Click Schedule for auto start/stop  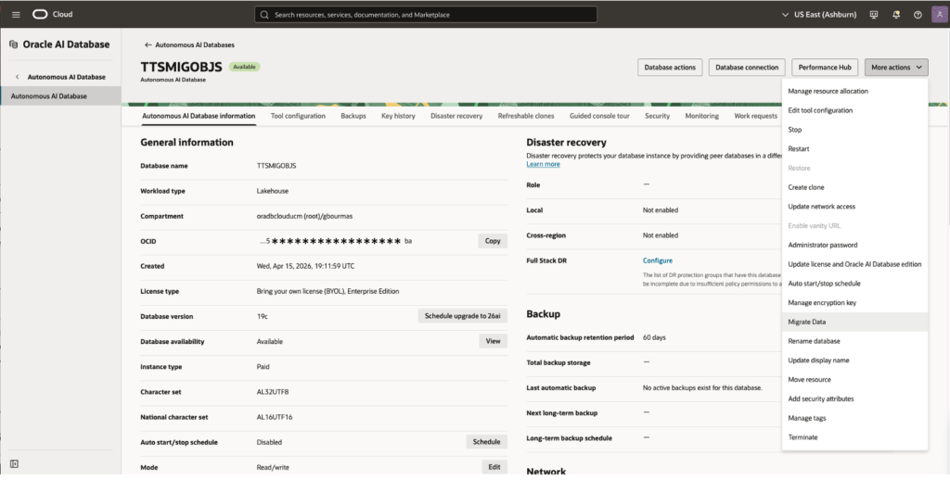click(486, 442)
